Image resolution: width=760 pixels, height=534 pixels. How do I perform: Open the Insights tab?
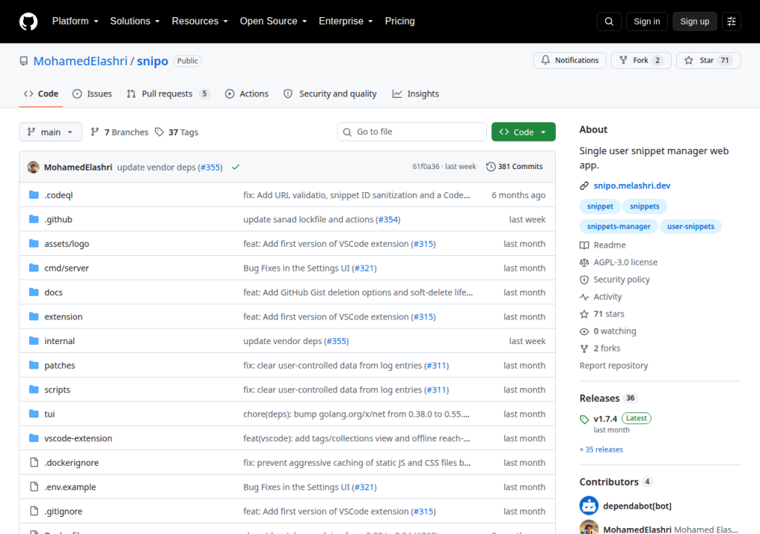416,94
